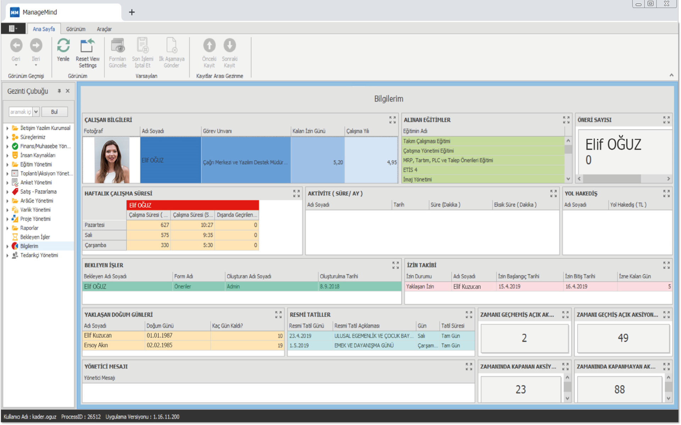Viewport: 681px width, 425px height.
Task: Open the Araçlar ribbon tab
Action: point(104,29)
